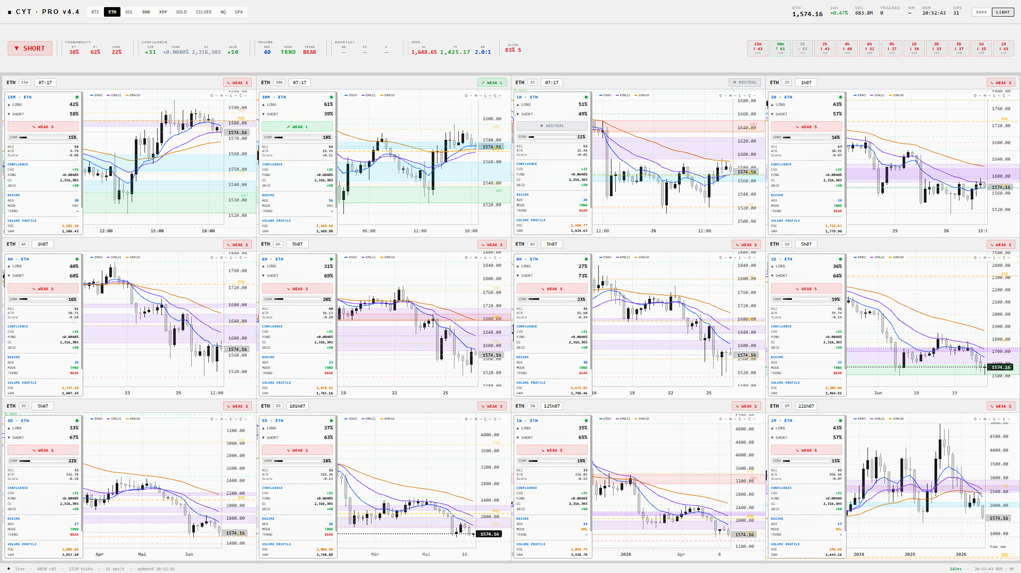Switch to the BTC symbol tab
Viewport: 1021px width, 573px height.
click(x=95, y=12)
